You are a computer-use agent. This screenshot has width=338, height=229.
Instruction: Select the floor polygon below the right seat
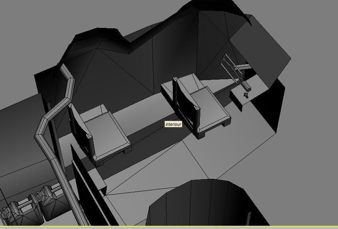click(223, 151)
